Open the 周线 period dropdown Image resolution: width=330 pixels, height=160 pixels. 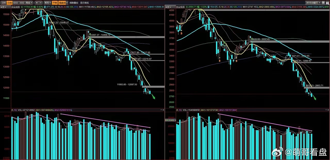[29, 3]
